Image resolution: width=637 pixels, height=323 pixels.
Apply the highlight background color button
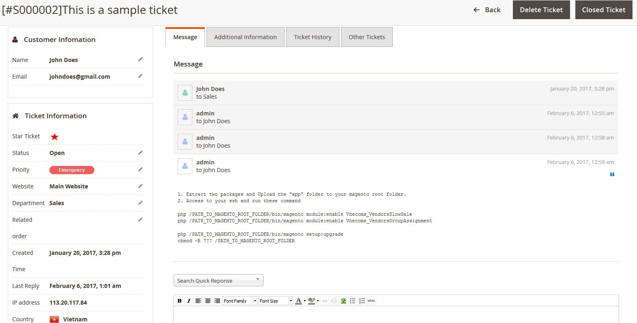click(312, 301)
